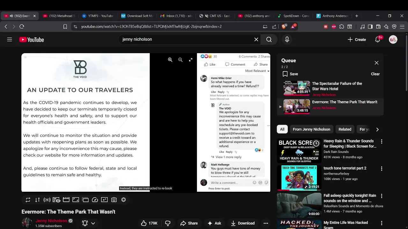This screenshot has height=229, width=408.
Task: Open a new browser tab with plus
Action: (357, 16)
